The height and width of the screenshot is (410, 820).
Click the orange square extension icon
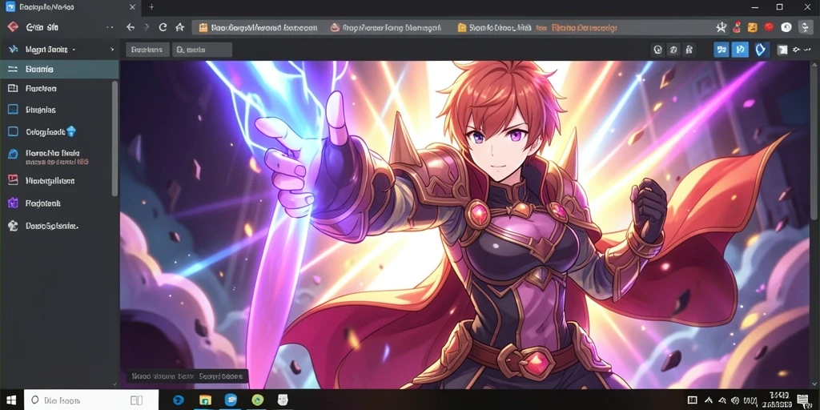pos(753,28)
